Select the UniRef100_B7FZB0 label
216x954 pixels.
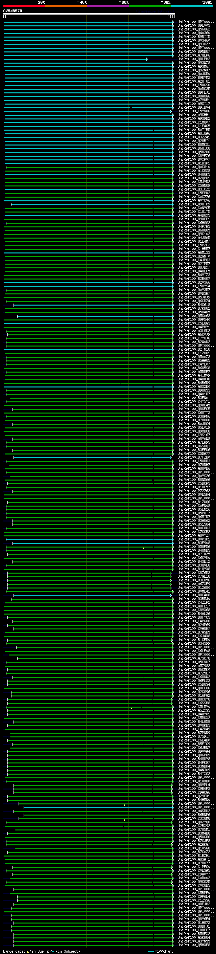pos(194,458)
